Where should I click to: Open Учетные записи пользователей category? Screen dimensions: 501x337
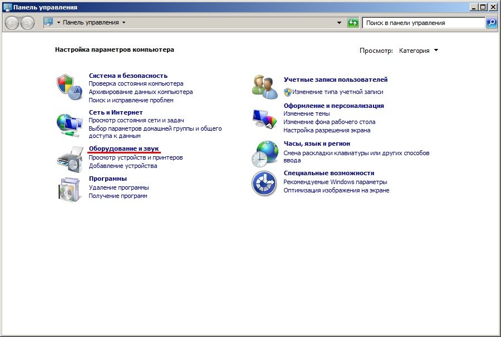click(x=336, y=80)
